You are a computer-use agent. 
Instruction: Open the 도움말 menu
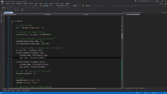pyautogui.click(x=67, y=3)
